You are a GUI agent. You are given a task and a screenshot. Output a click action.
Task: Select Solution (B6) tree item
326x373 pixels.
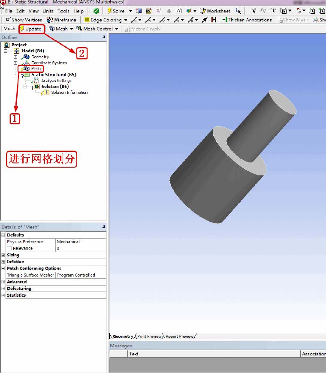[55, 86]
